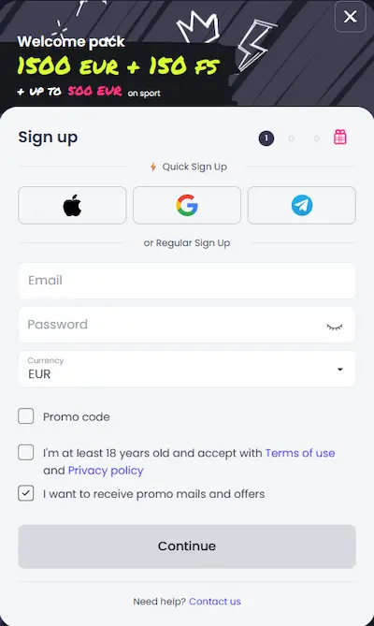
Task: Close the sign up popup
Action: 351,16
